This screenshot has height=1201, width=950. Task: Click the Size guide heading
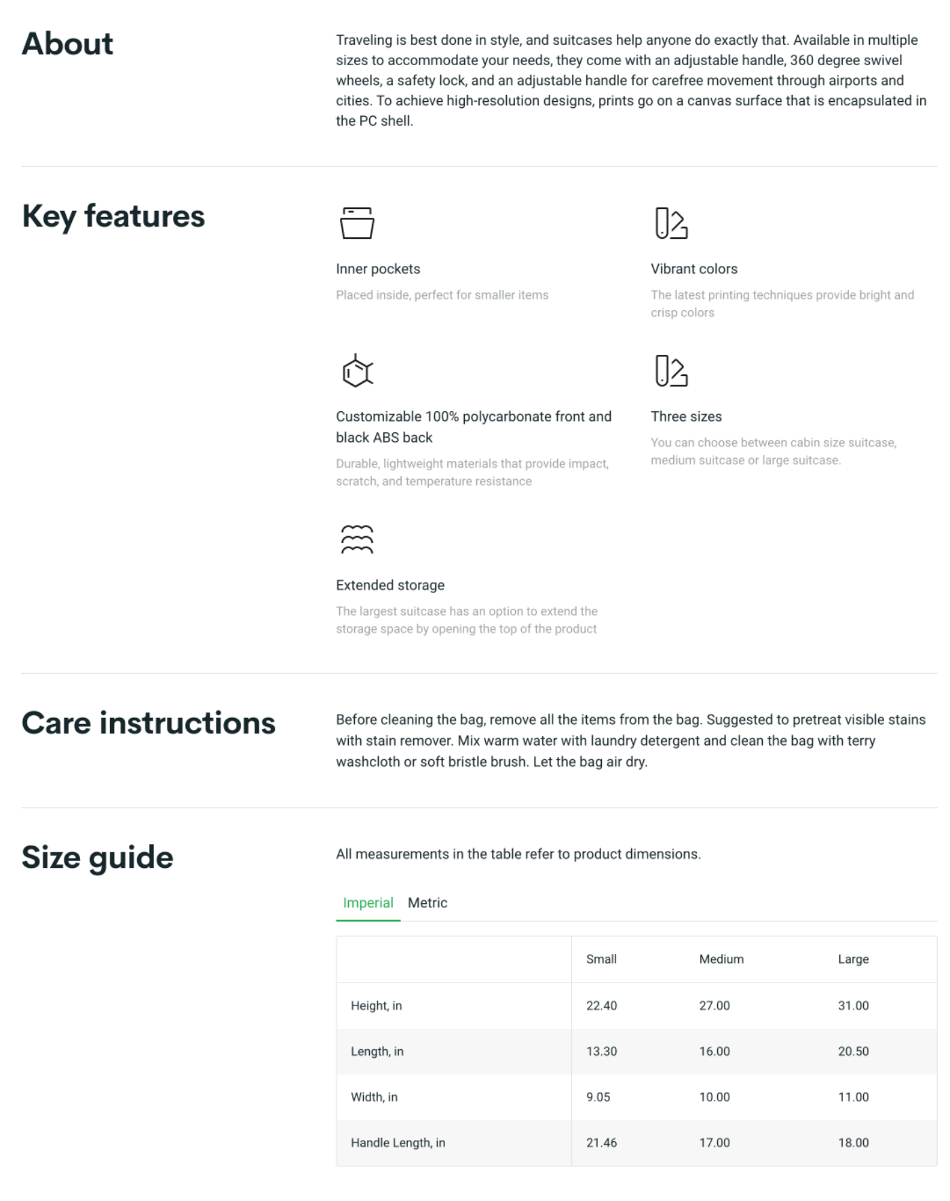click(98, 857)
